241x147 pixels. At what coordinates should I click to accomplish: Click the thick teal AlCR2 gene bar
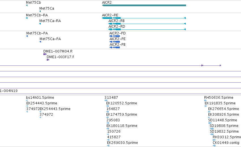144,5
